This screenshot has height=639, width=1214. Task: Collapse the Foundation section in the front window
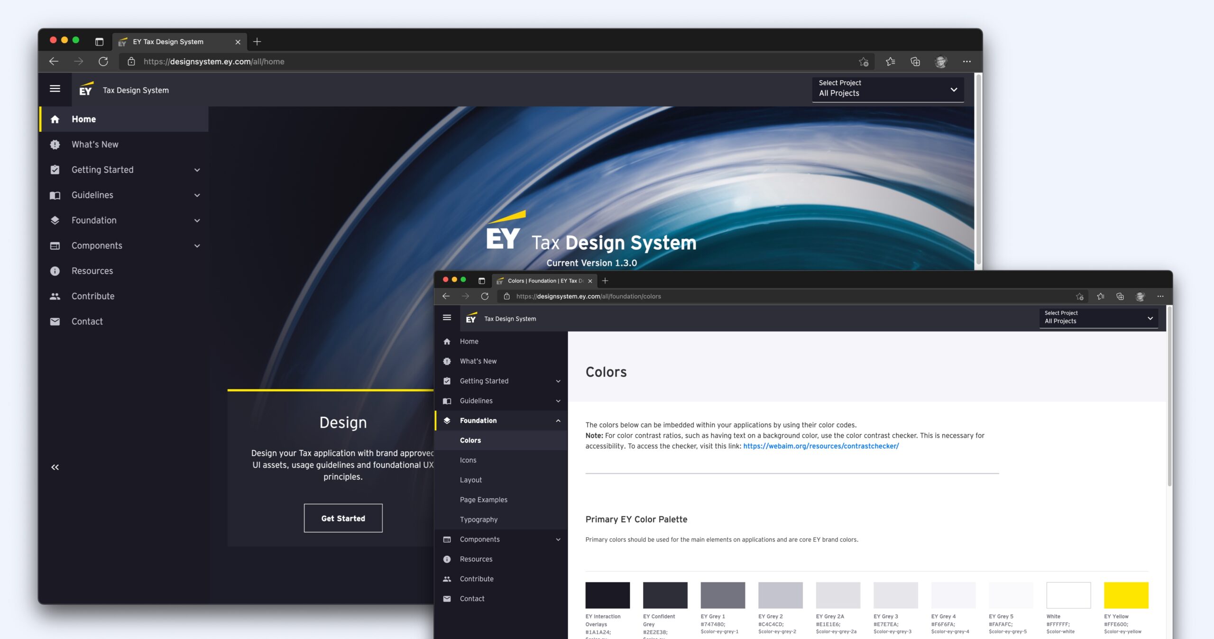click(x=558, y=420)
